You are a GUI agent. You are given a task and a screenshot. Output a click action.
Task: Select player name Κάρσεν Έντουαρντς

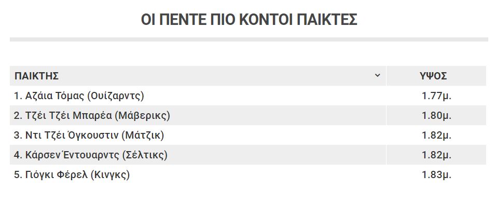[72, 155]
